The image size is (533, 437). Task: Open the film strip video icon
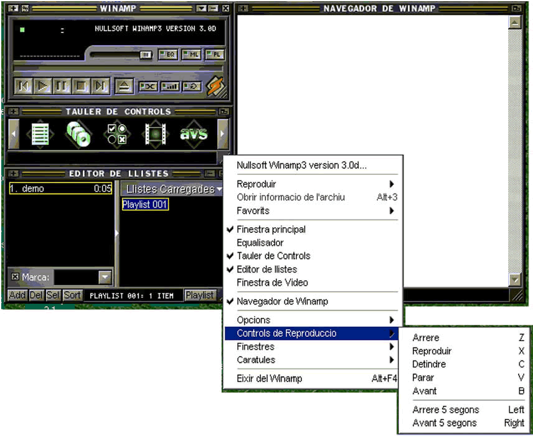[155, 134]
